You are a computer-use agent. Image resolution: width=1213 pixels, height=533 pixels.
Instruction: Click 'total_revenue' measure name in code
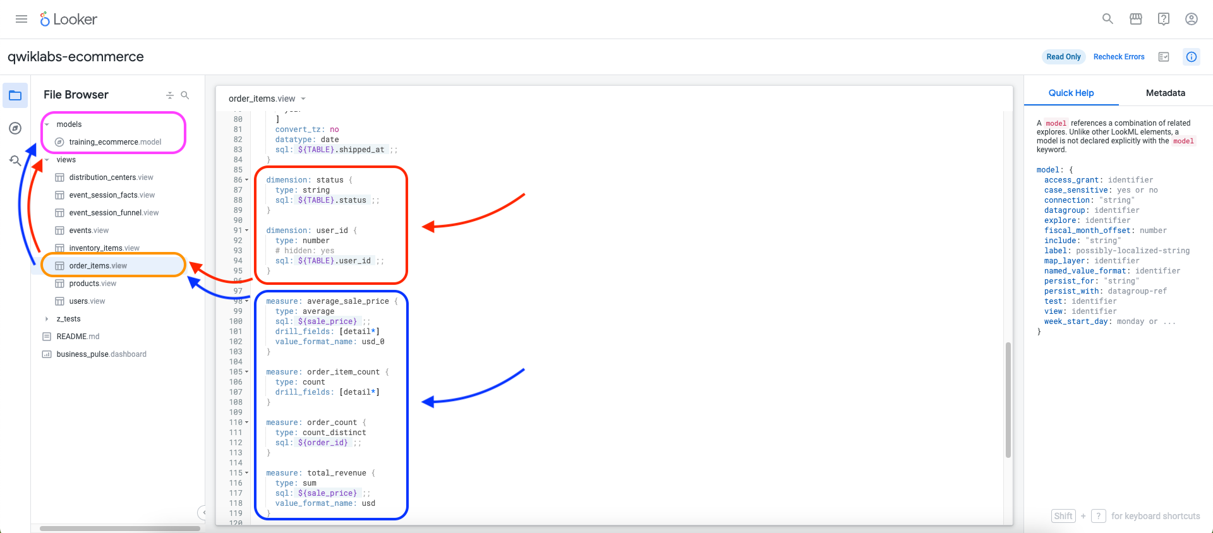click(337, 473)
